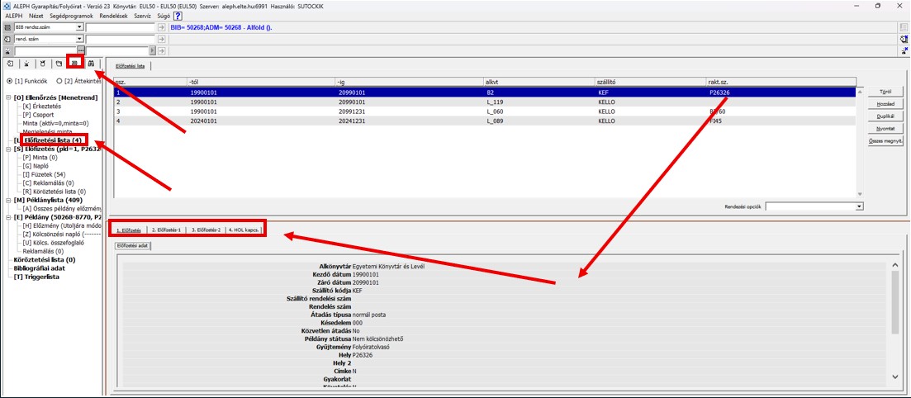The width and height of the screenshot is (911, 398).
Task: Open the Rendezési opciók dropdown
Action: (x=859, y=206)
